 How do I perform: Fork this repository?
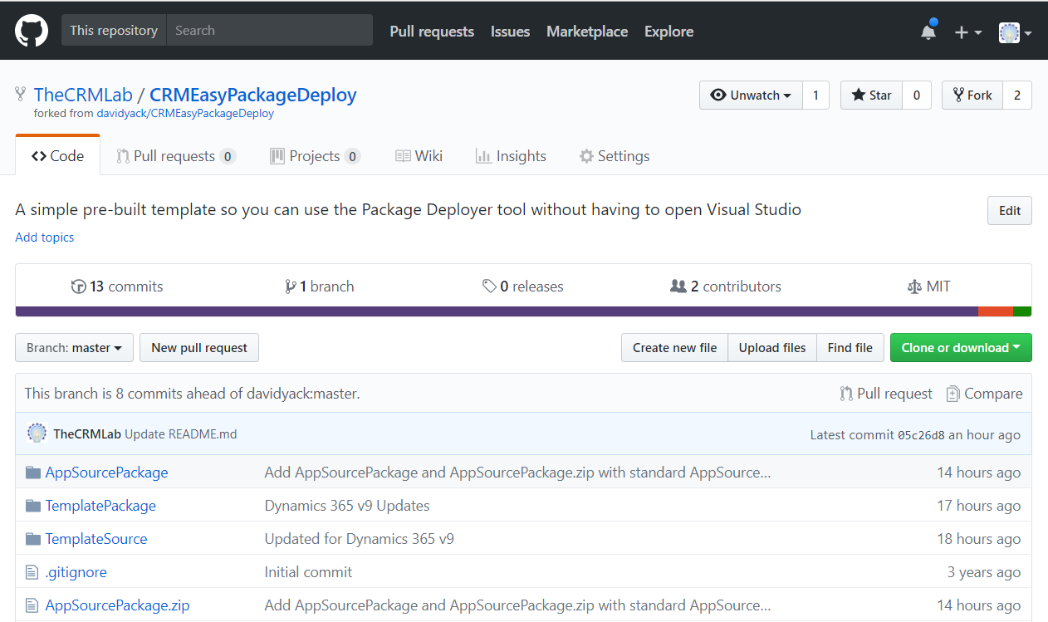click(x=972, y=95)
